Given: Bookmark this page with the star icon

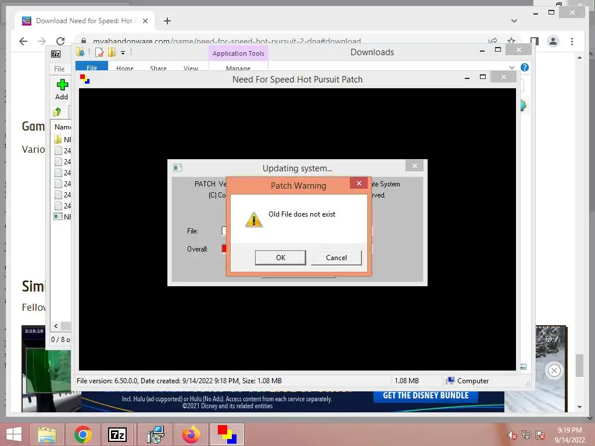Looking at the screenshot, I should [511, 41].
